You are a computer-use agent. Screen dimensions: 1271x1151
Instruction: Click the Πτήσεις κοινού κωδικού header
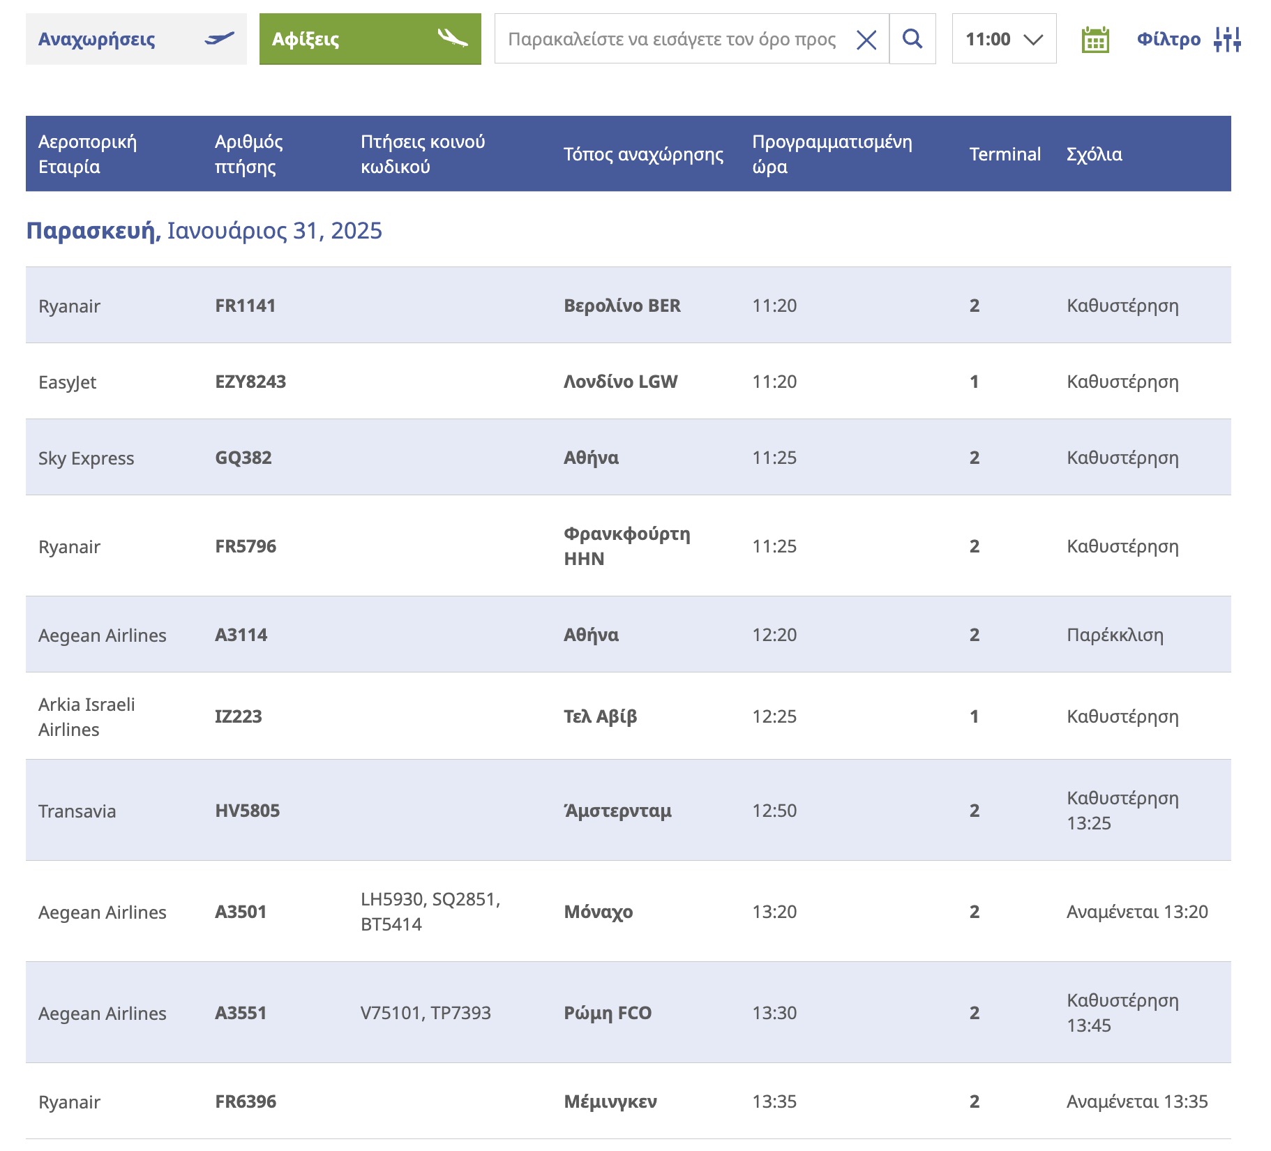423,154
